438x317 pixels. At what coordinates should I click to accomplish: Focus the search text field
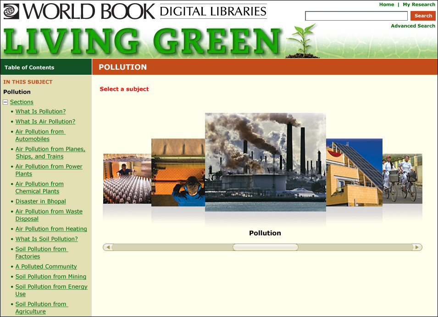[356, 16]
